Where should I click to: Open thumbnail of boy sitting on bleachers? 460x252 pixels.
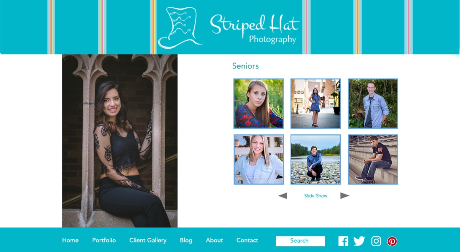point(373,159)
